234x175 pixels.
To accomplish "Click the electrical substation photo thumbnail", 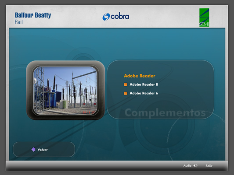I will pos(65,90).
